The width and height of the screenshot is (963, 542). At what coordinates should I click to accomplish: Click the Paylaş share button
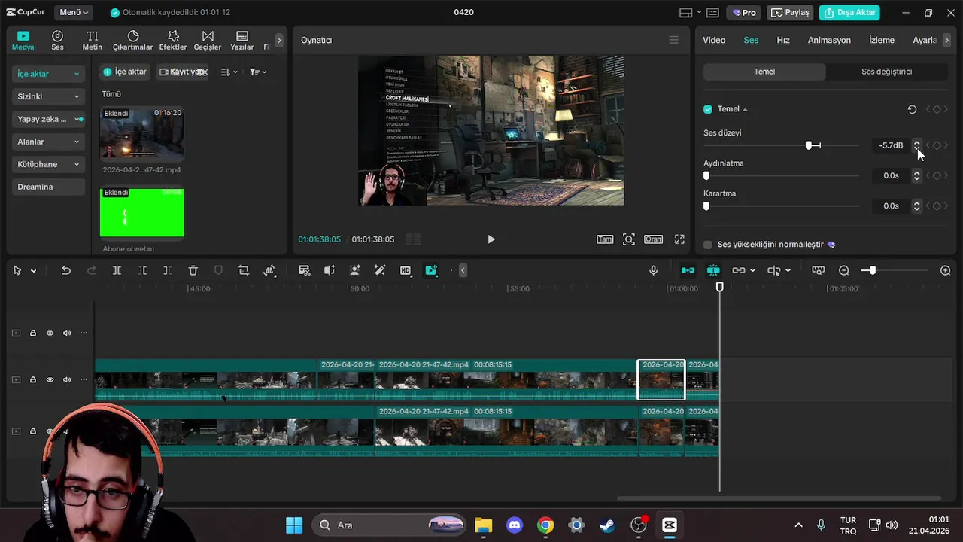click(790, 12)
